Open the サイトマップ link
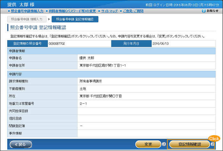Image resolution: width=223 pixels, height=151 pixels. click(x=109, y=11)
